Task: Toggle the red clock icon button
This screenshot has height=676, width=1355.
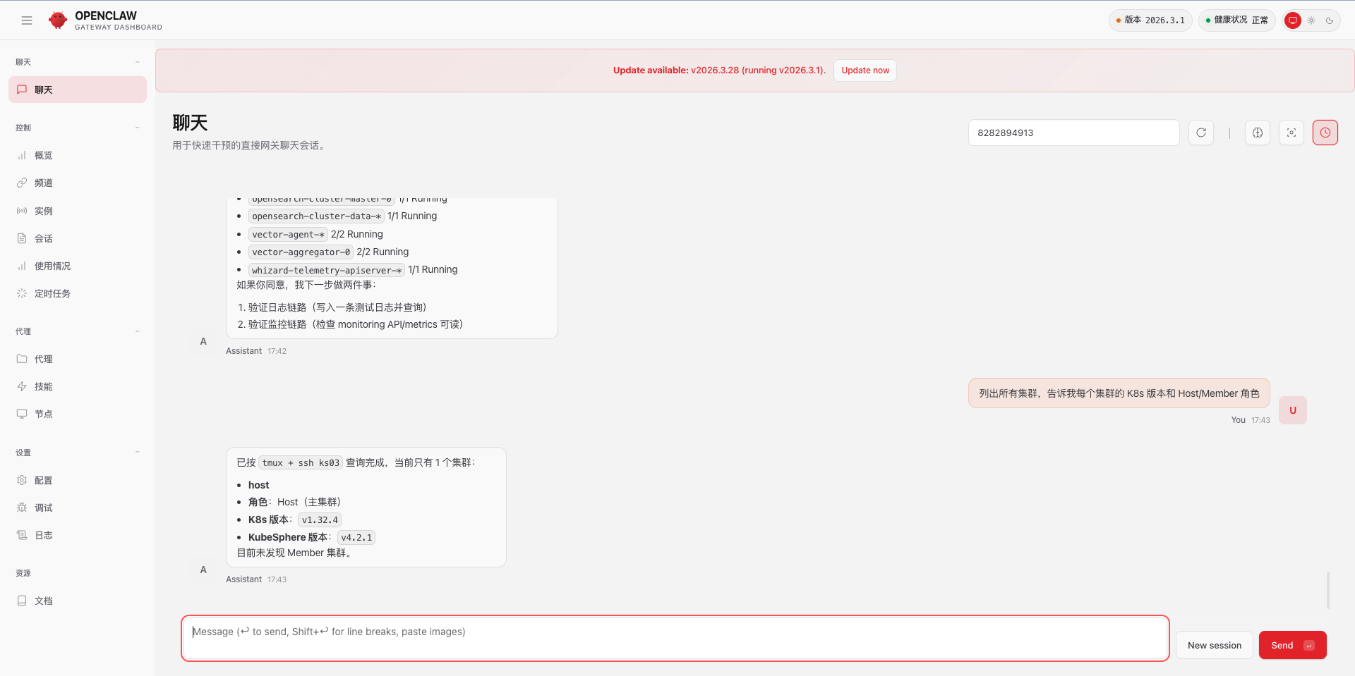Action: point(1325,133)
